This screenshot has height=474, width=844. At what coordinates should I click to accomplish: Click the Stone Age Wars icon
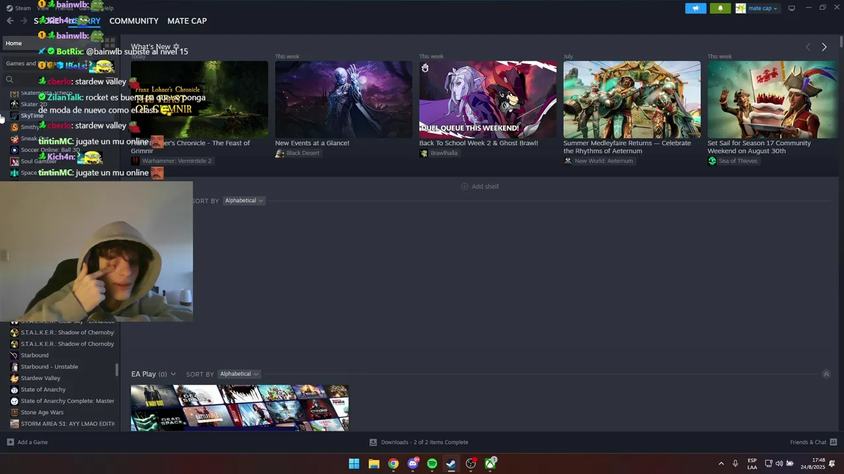[x=15, y=412]
